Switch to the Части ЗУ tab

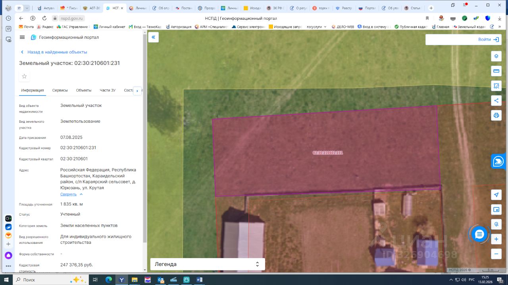coord(108,90)
